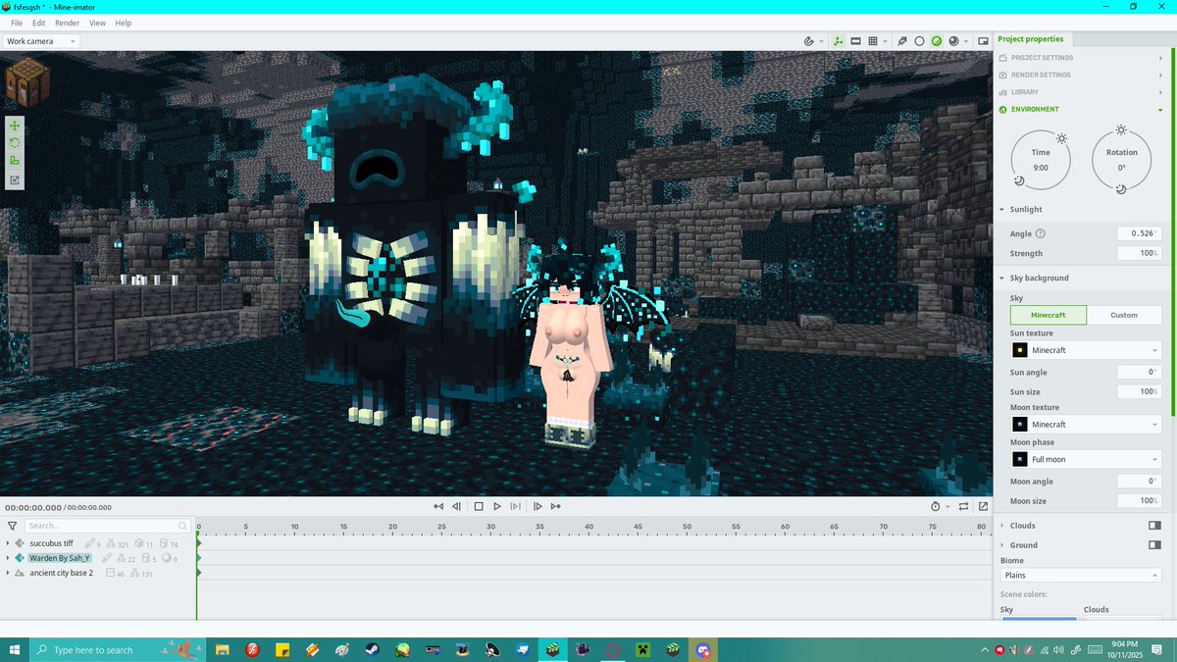Open the Moon texture dropdown
This screenshot has height=662, width=1177.
pos(1086,425)
